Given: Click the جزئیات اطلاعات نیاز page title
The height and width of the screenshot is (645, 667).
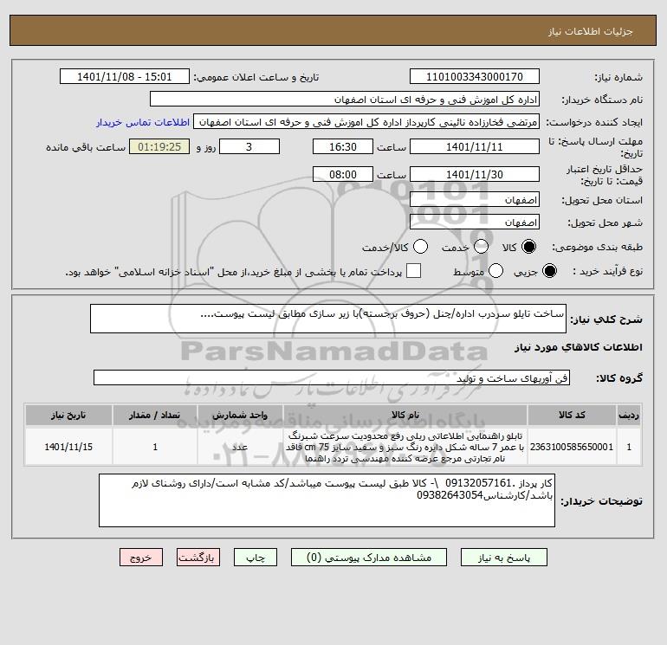Looking at the screenshot, I should click(591, 31).
